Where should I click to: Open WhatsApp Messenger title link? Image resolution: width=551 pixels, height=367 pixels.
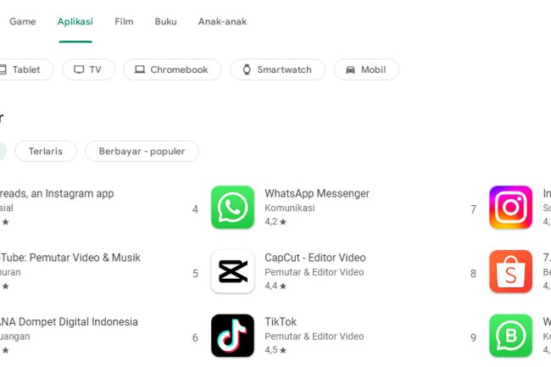317,193
